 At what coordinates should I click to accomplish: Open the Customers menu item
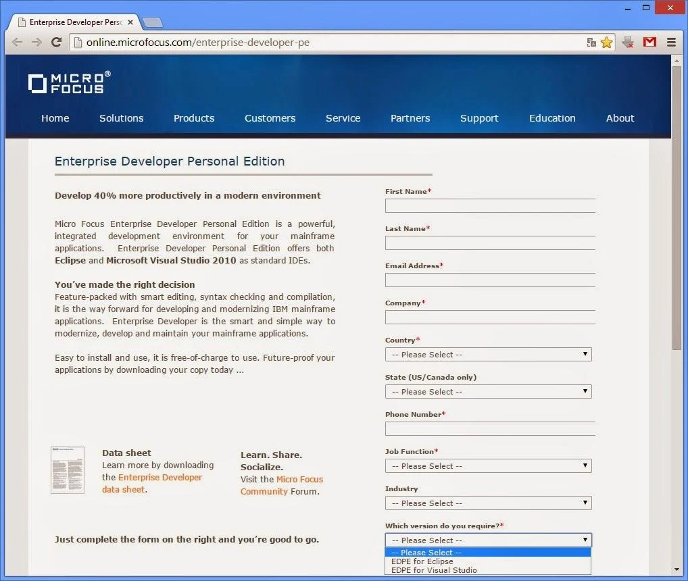click(270, 118)
